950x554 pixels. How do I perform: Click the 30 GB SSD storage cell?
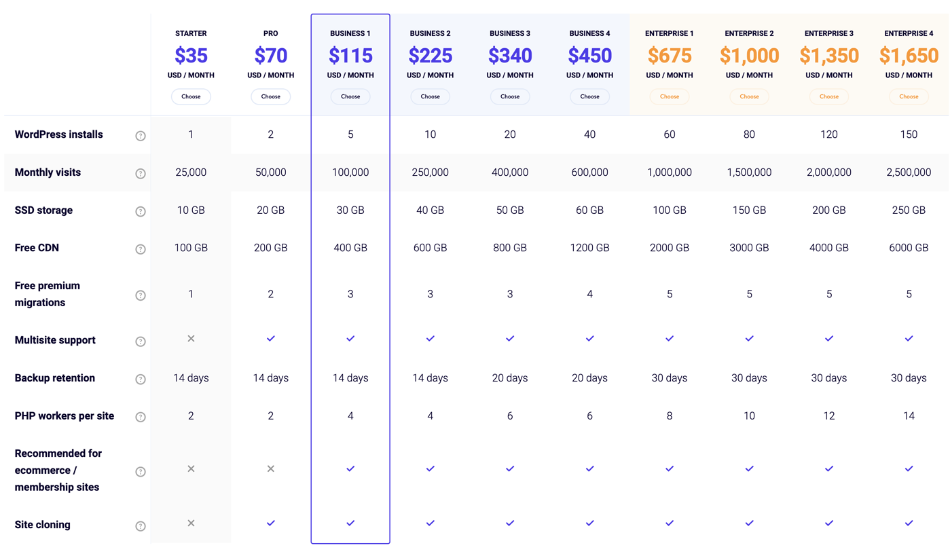pyautogui.click(x=350, y=210)
